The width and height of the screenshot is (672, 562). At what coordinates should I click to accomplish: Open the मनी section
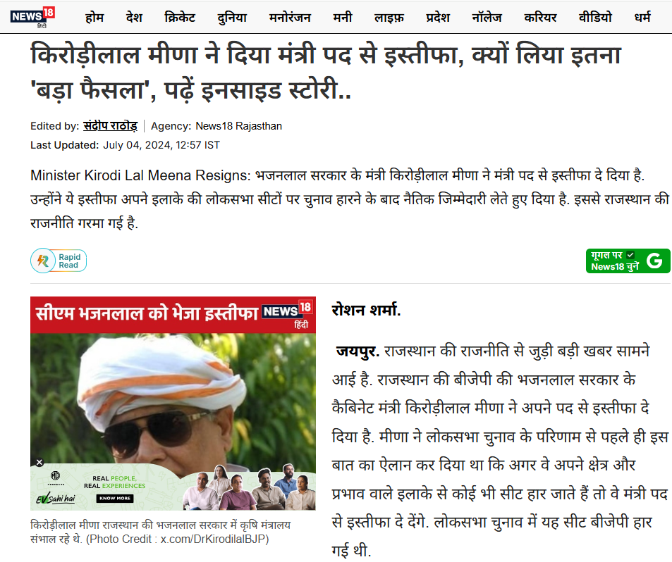pos(343,18)
